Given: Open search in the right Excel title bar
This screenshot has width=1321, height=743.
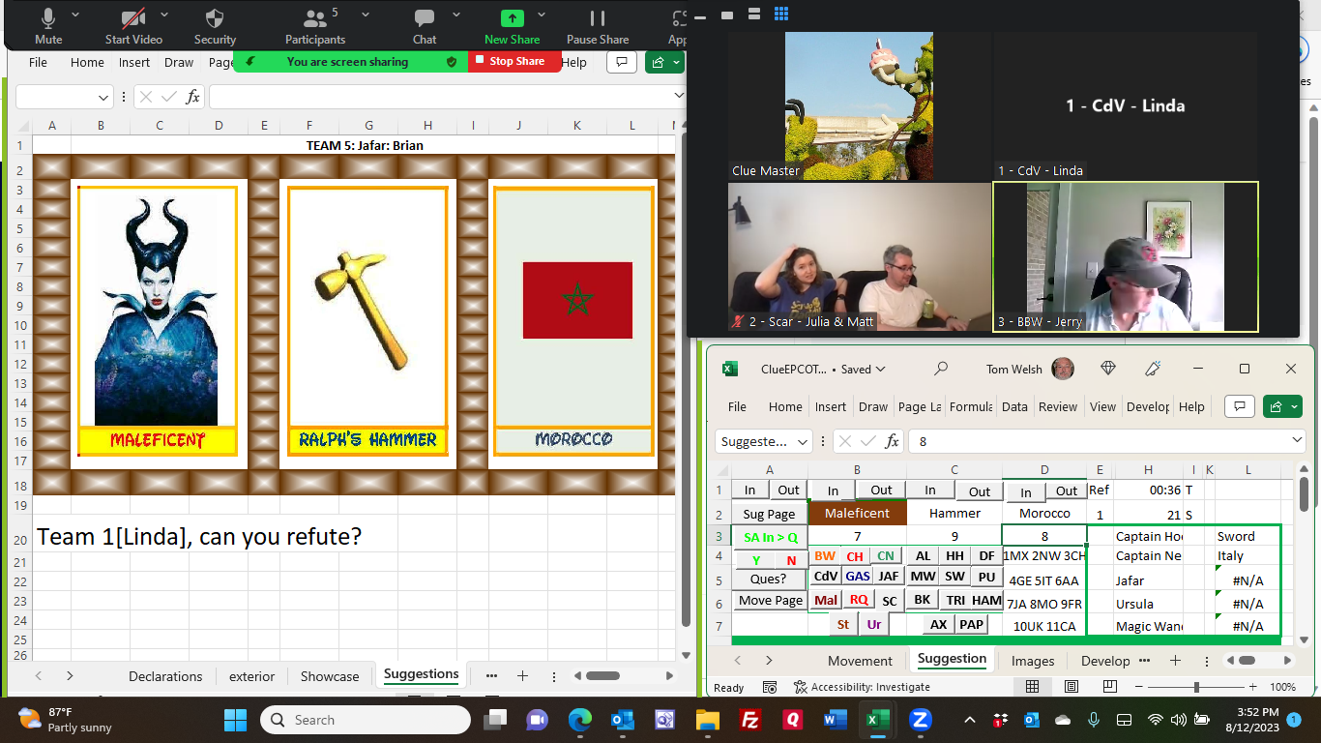Looking at the screenshot, I should tap(941, 369).
